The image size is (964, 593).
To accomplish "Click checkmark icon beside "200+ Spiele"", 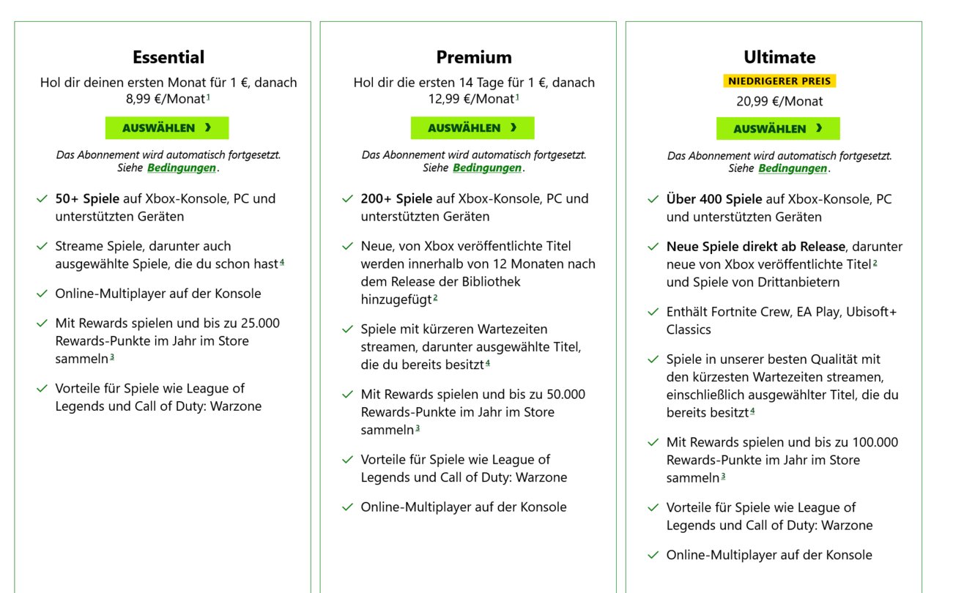I will pos(347,198).
